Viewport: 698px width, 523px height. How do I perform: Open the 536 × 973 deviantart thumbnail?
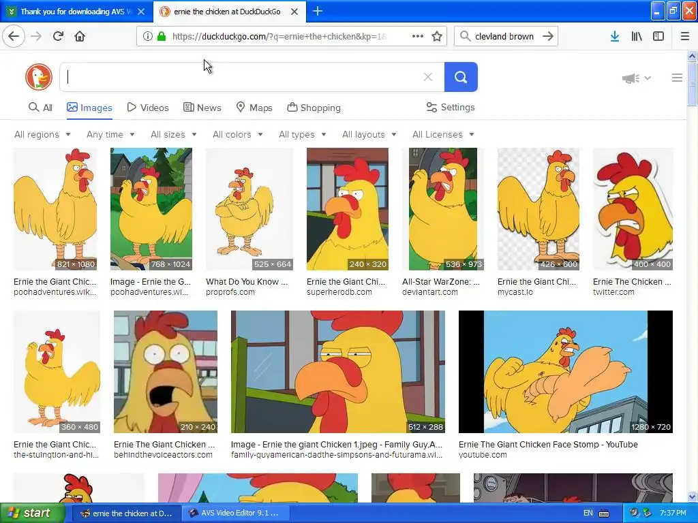pos(442,209)
